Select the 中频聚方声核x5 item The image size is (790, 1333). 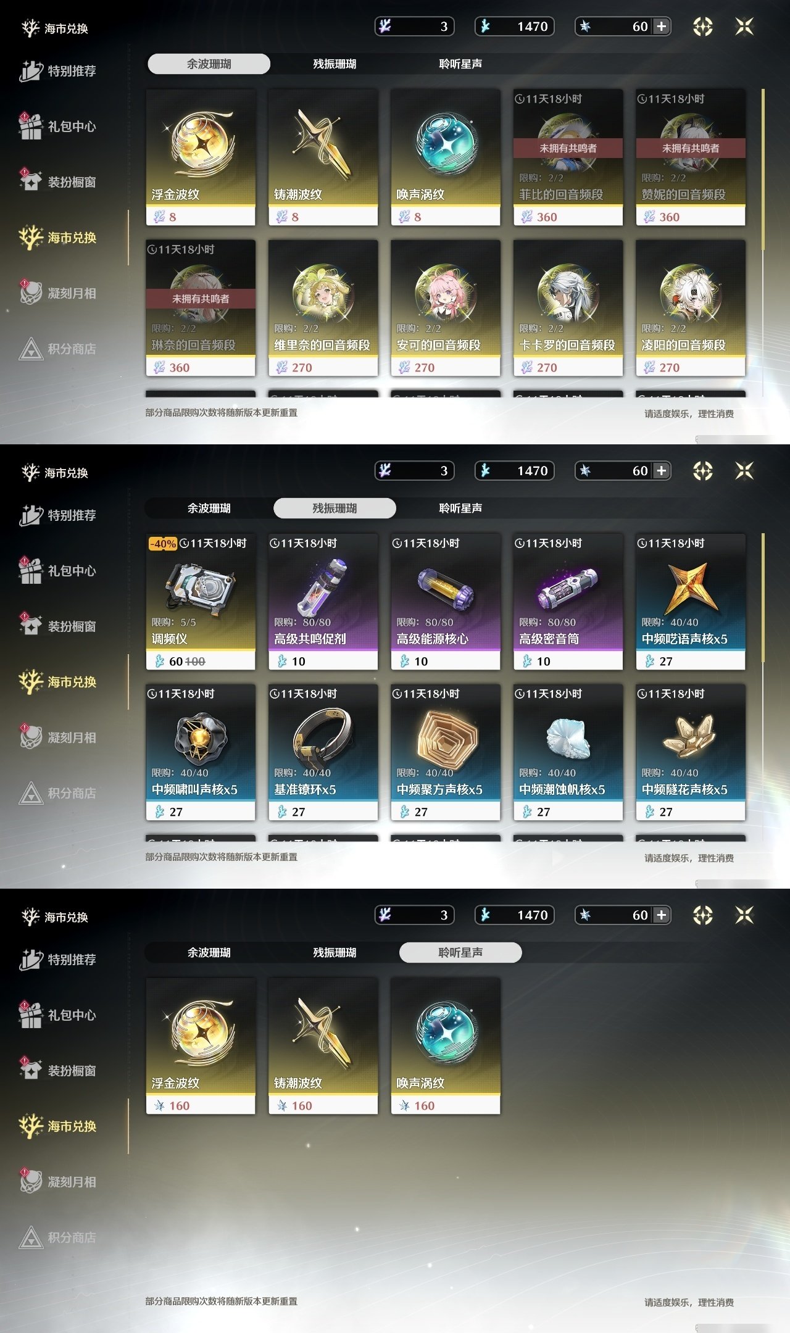pyautogui.click(x=446, y=752)
